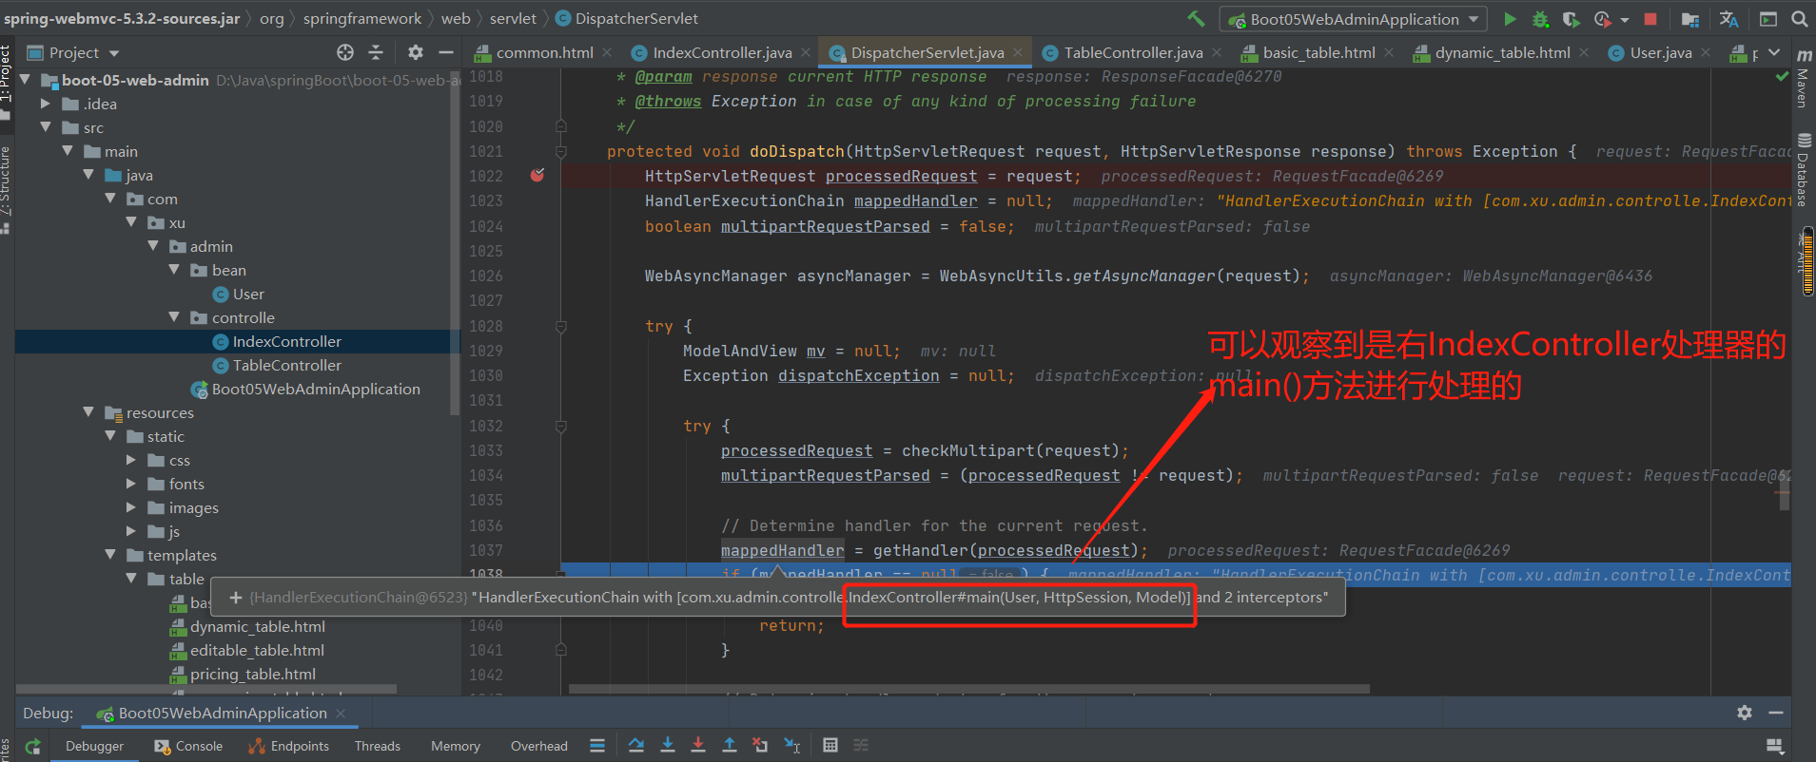Click the springframework breadcrumb
Image resolution: width=1816 pixels, height=762 pixels.
coord(361,18)
